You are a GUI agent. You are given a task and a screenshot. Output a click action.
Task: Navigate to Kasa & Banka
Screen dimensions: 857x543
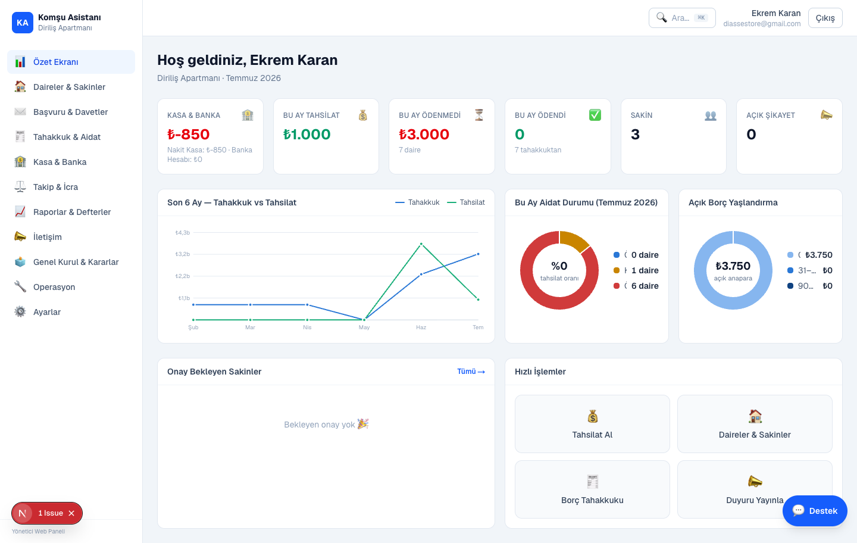71,162
